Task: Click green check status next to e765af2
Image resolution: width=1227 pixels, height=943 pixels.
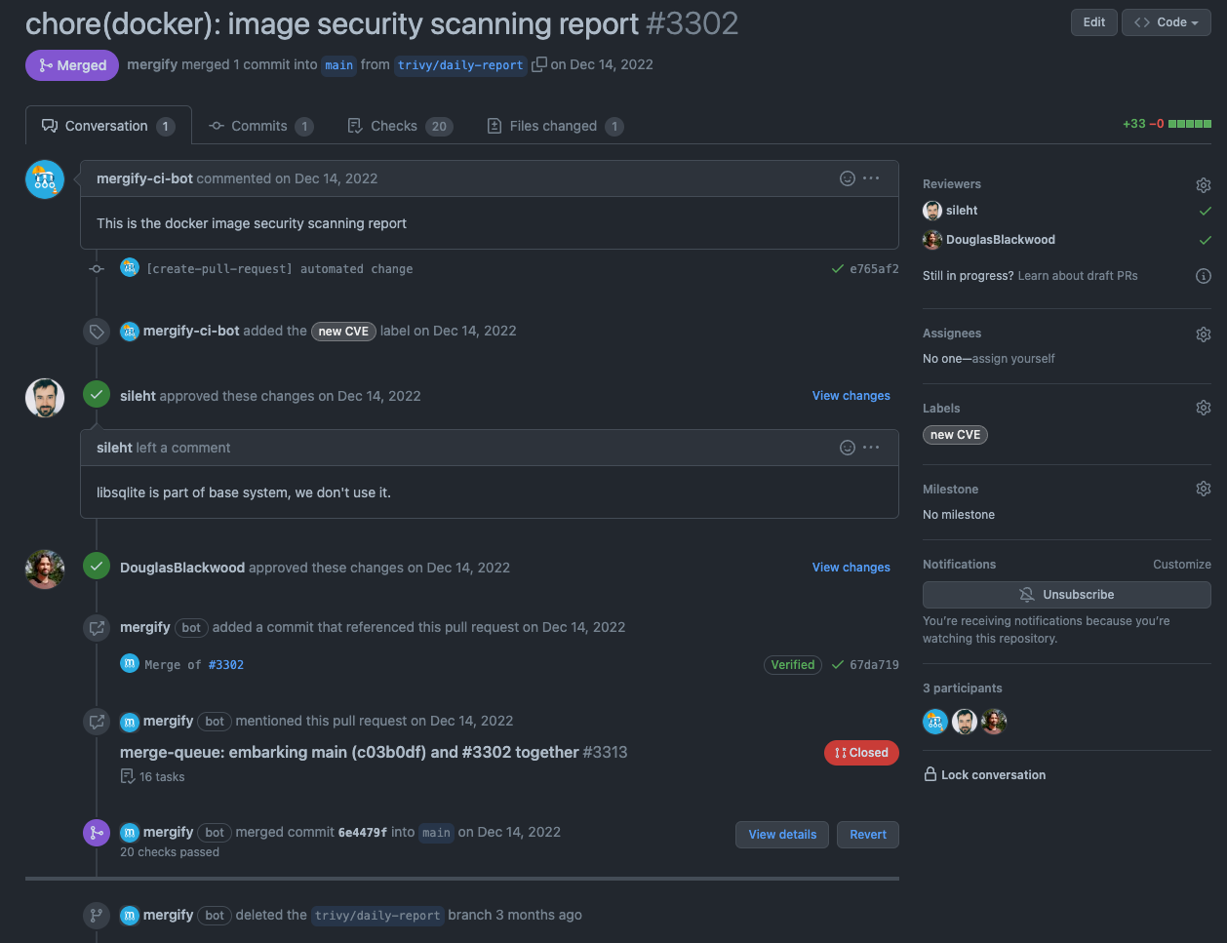Action: (837, 269)
